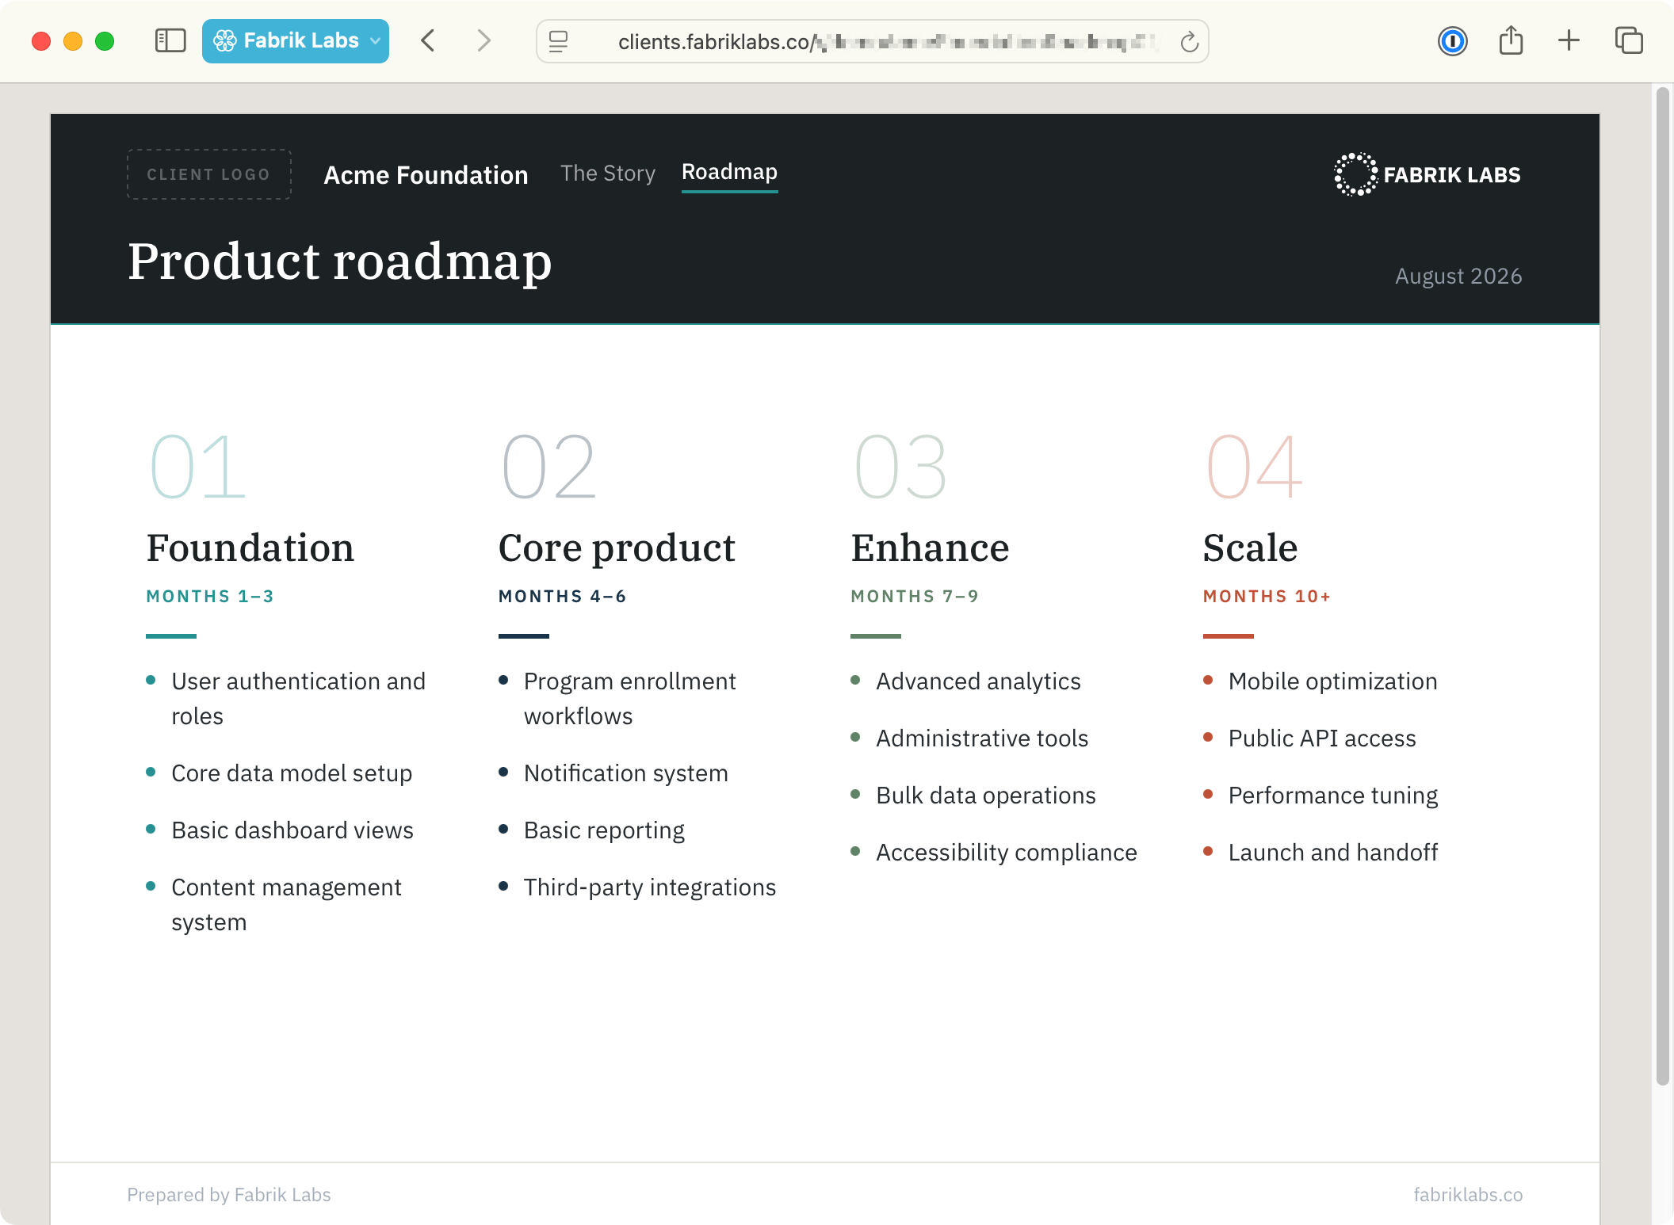Open the fabriklabs.co footer link
Image resolution: width=1674 pixels, height=1225 pixels.
1468,1195
